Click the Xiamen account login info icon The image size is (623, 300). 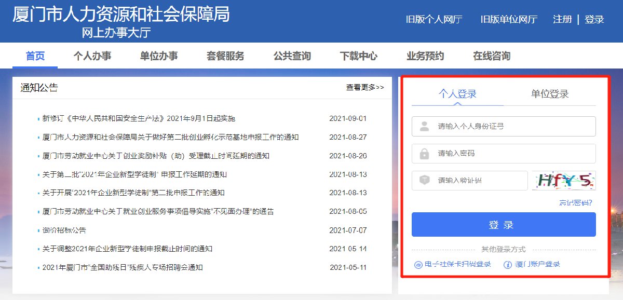coord(508,265)
